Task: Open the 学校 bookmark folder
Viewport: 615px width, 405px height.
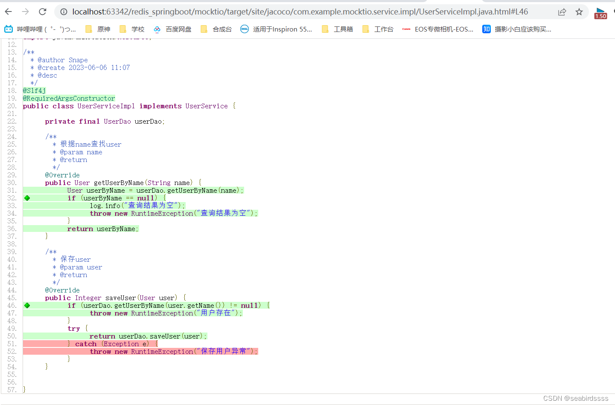Action: pyautogui.click(x=132, y=29)
